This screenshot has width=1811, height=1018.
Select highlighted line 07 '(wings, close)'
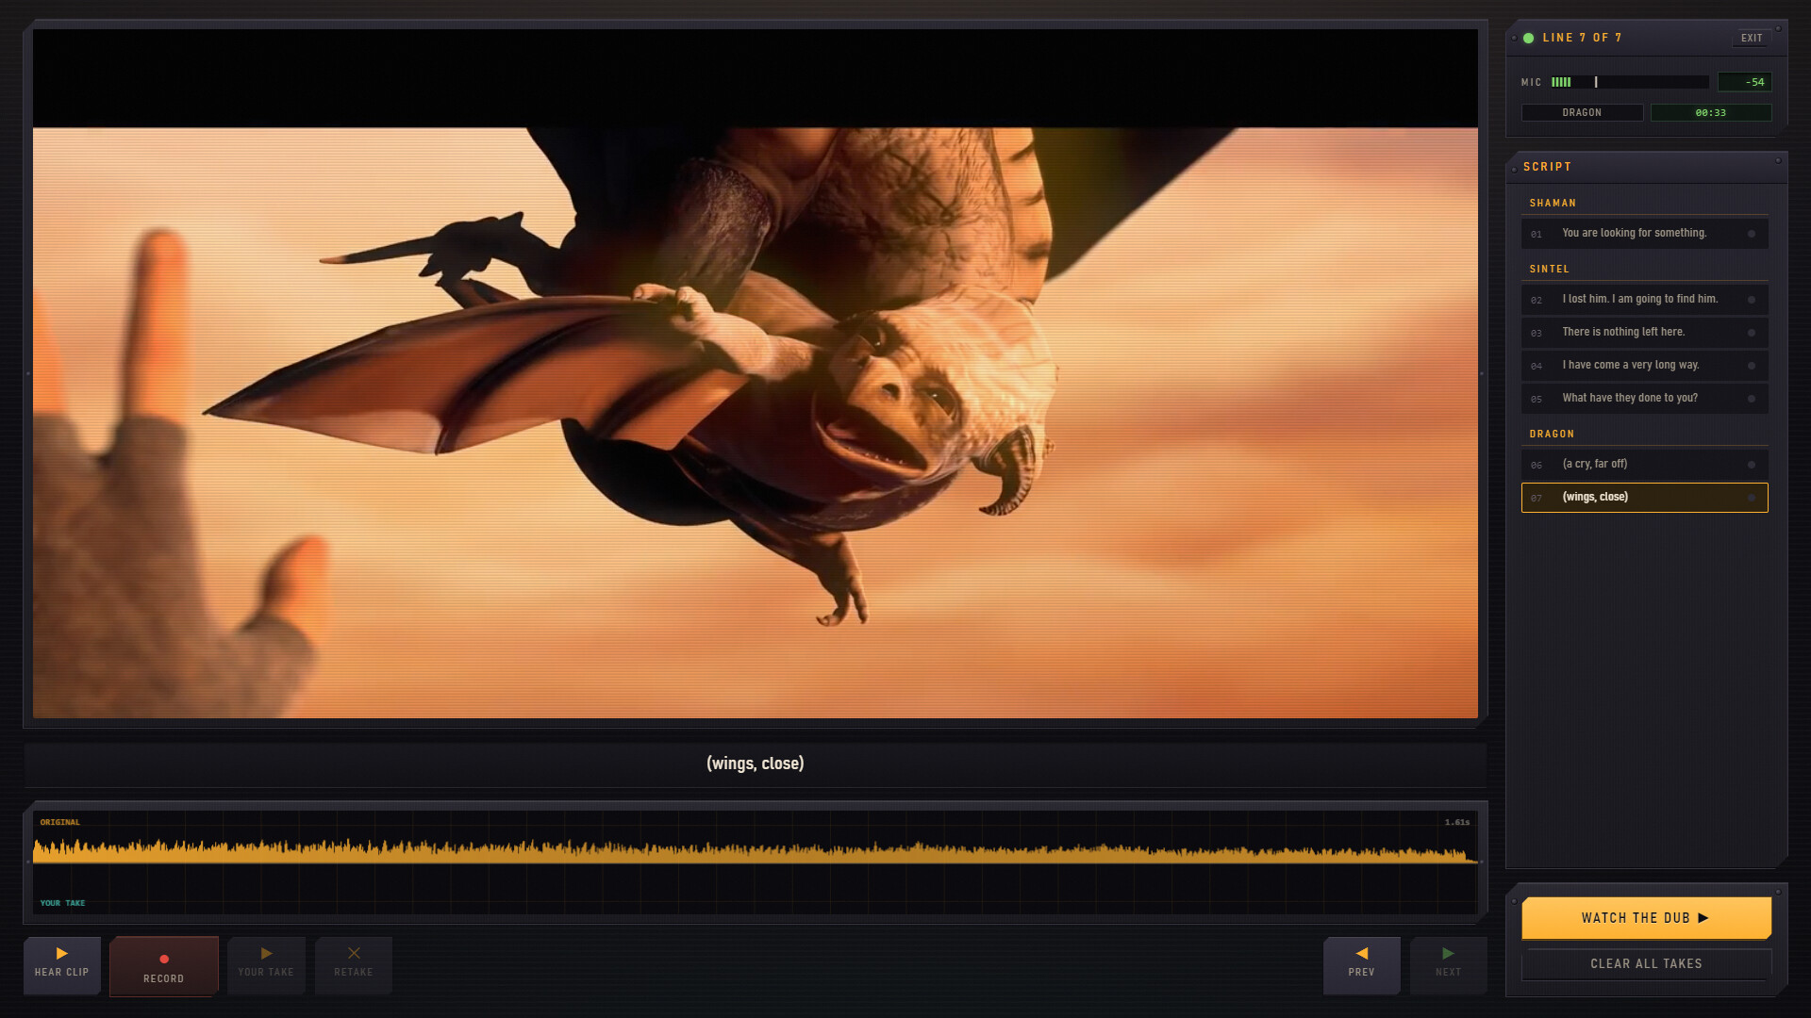coord(1644,497)
